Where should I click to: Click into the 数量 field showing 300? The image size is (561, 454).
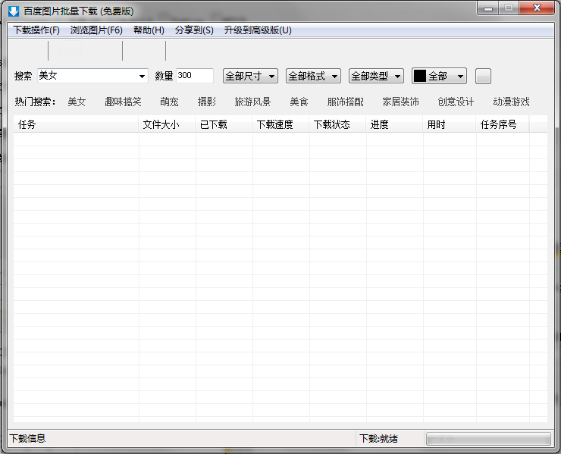pos(195,76)
